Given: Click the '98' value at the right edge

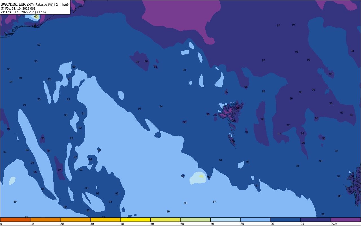Looking at the screenshot, I should [352, 51].
